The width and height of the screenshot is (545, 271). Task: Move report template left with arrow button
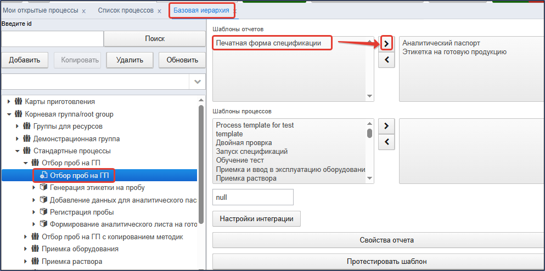coord(386,60)
